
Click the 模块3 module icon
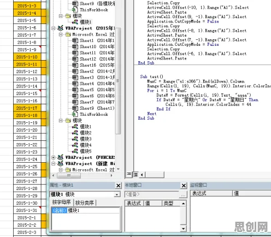click(x=75, y=139)
